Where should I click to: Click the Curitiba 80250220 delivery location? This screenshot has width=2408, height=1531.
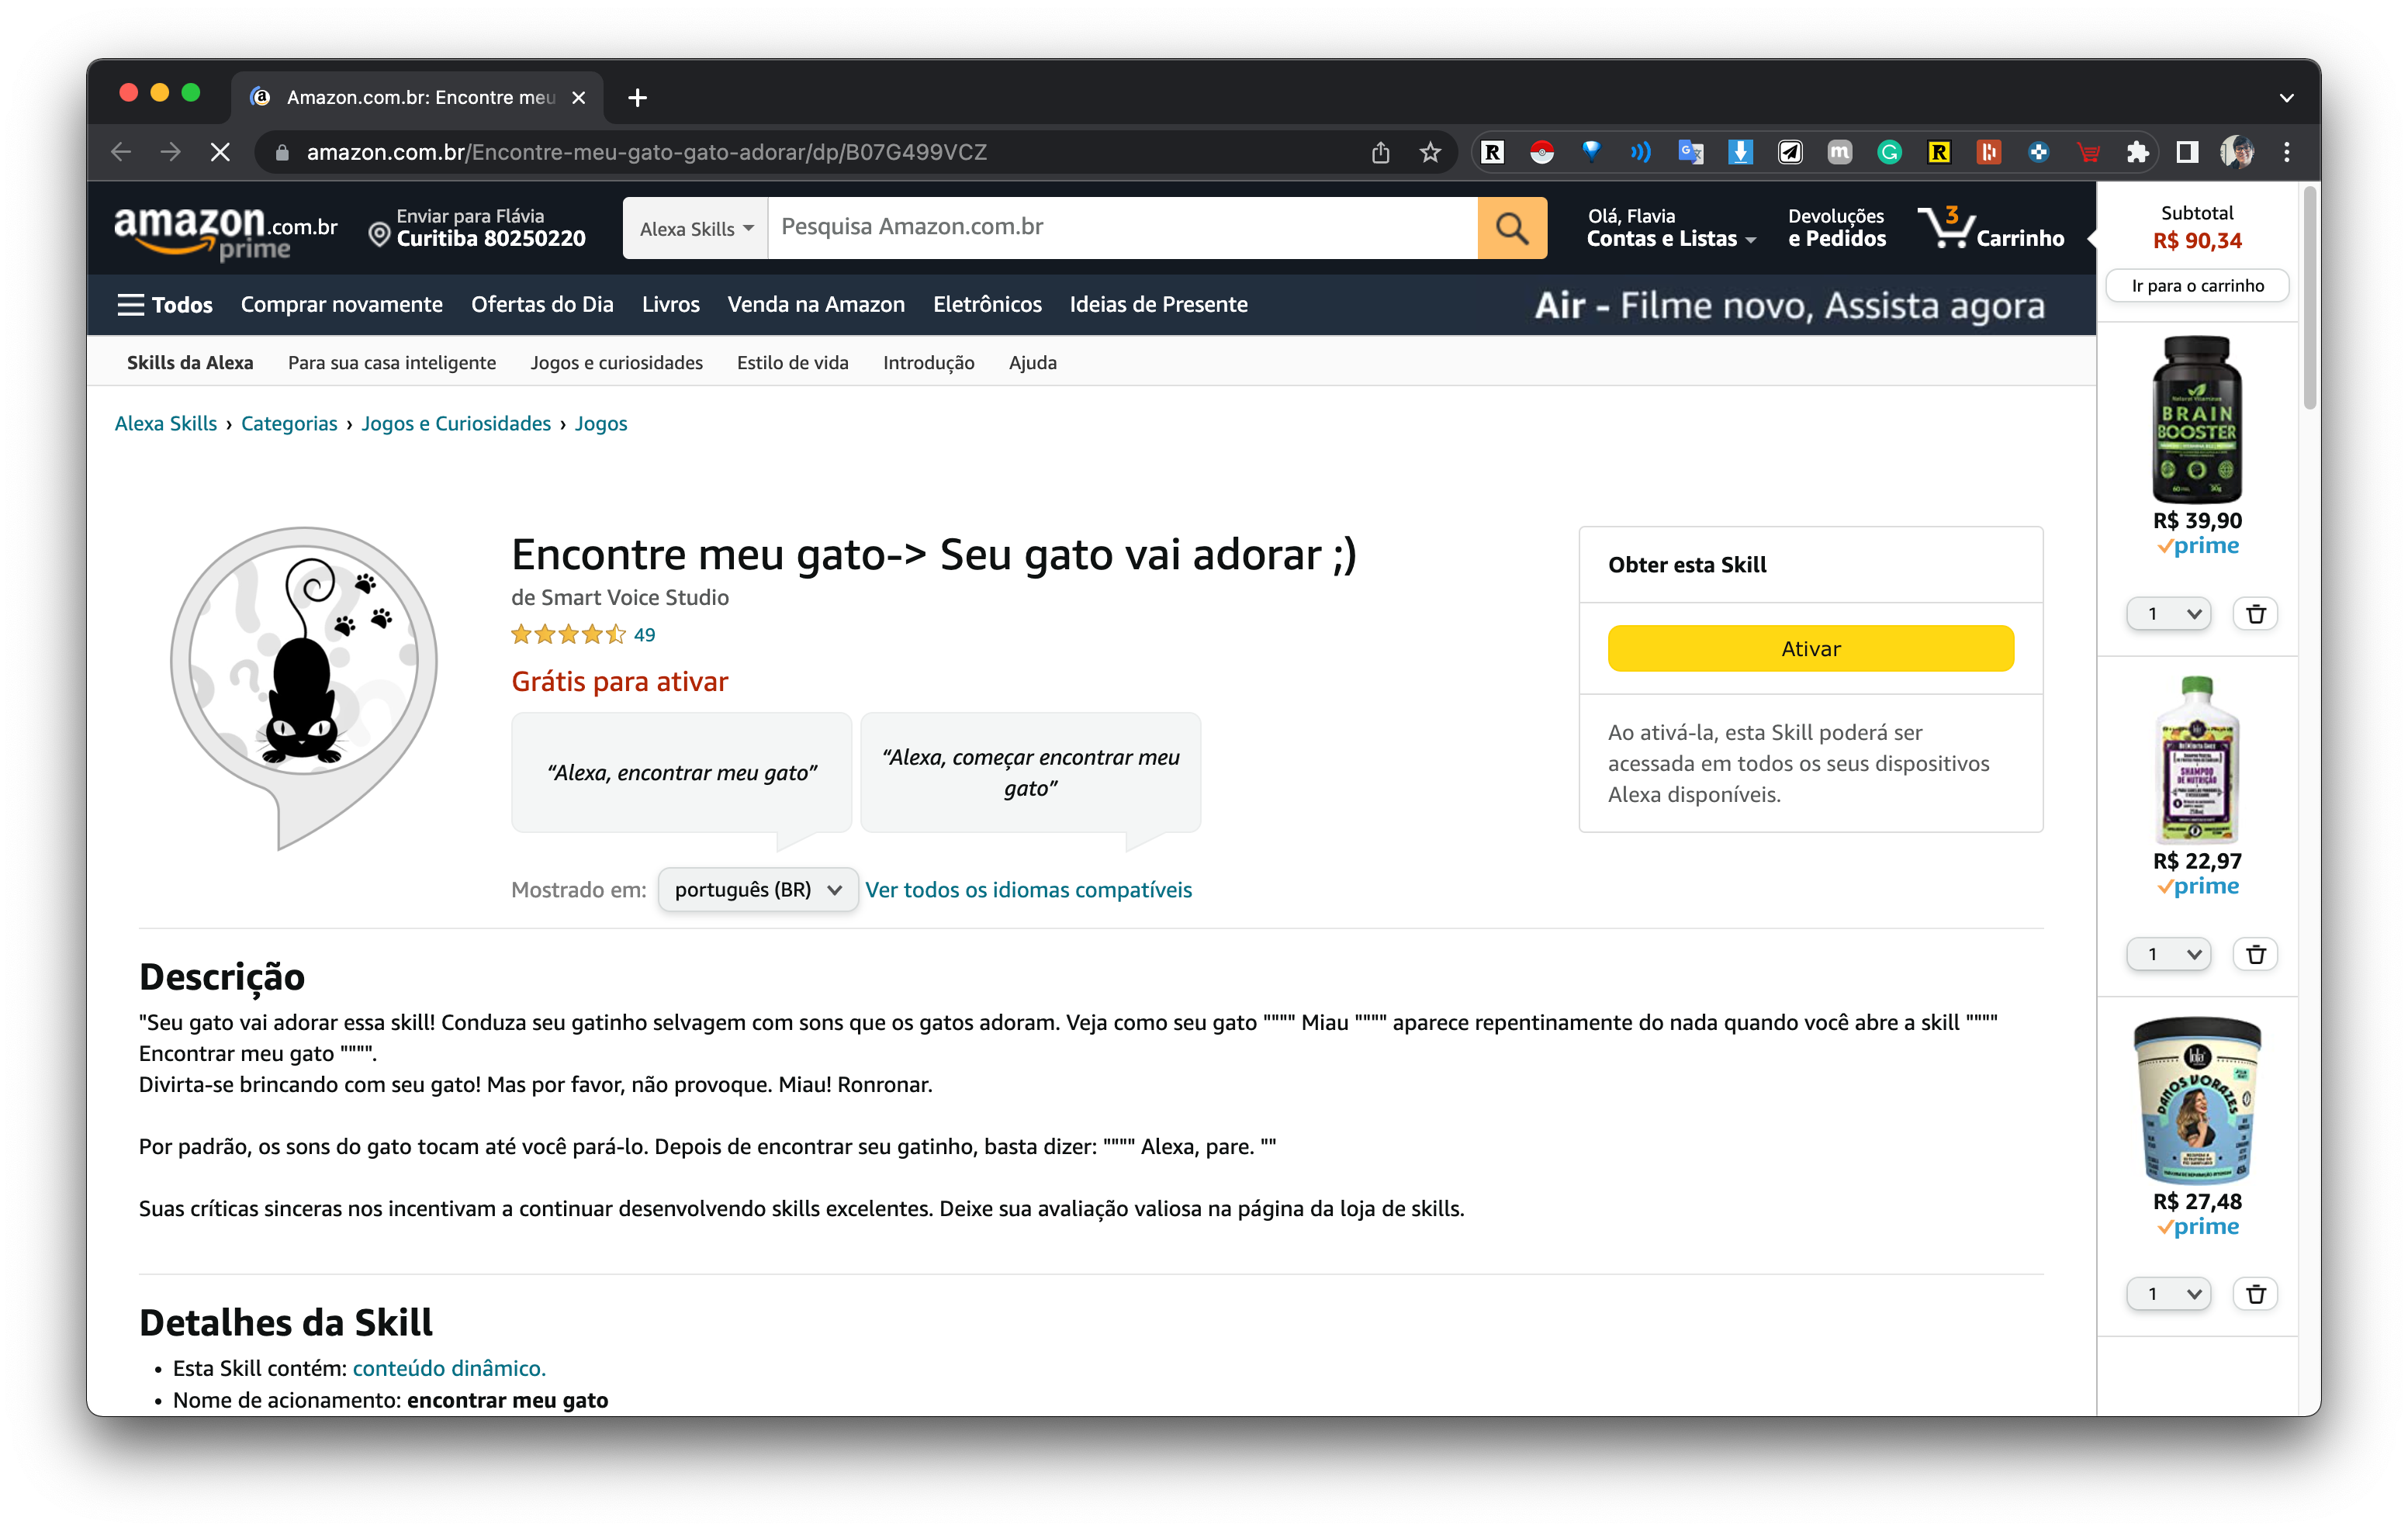491,239
